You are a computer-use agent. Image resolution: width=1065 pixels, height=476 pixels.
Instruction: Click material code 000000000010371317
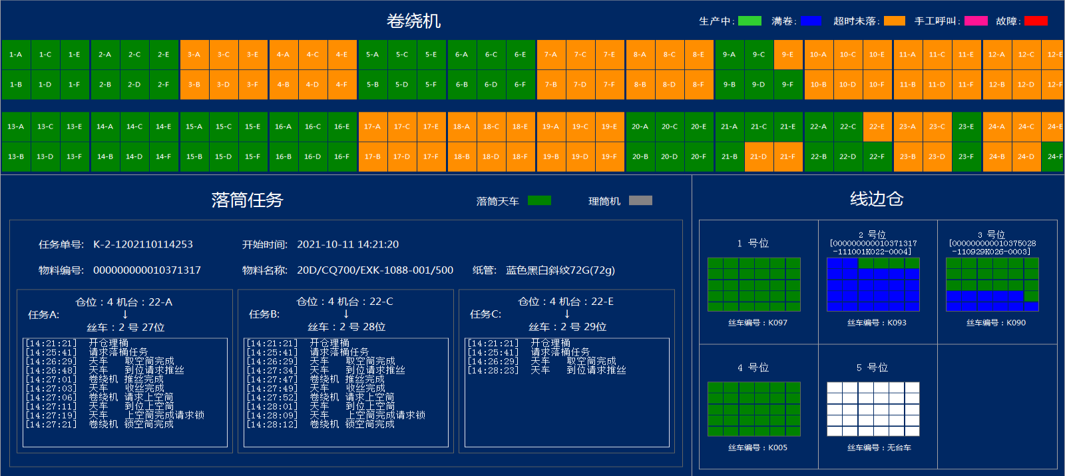click(147, 270)
